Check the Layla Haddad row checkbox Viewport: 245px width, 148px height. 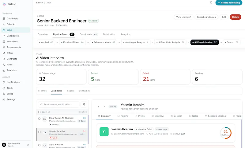(x=40, y=145)
